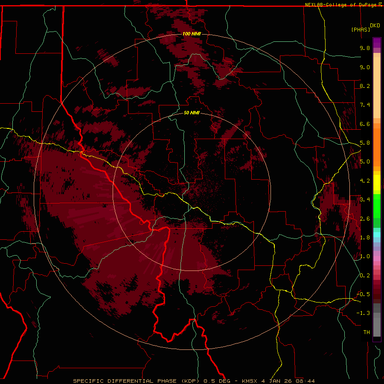Click the 5.8 value on the legend
Screen dimensions: 384x384
pyautogui.click(x=365, y=143)
